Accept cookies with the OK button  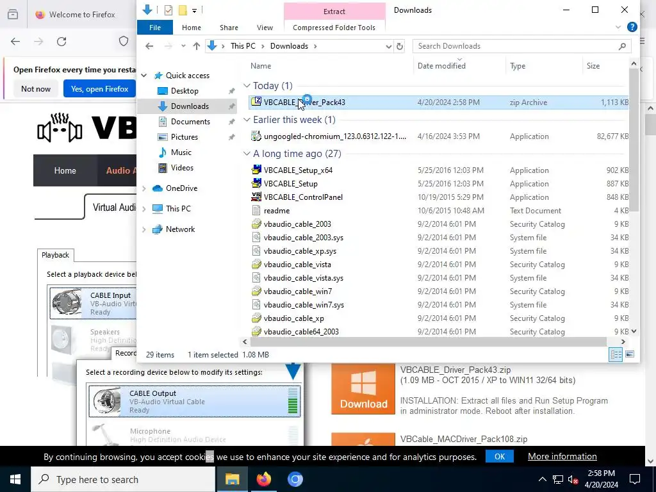tap(500, 456)
